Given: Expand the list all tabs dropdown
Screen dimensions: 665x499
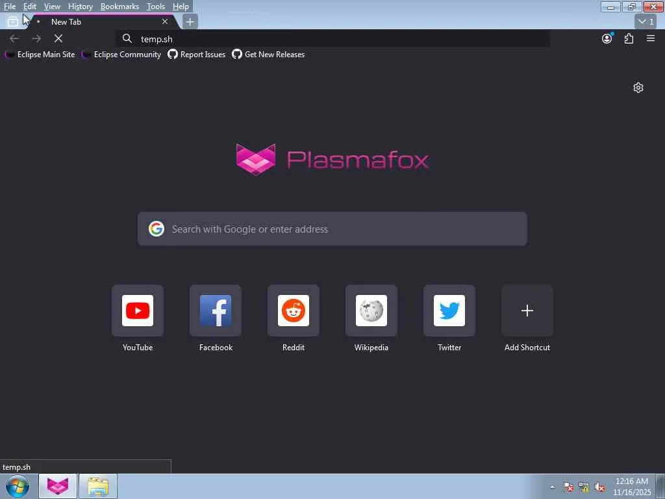Looking at the screenshot, I should coord(646,21).
